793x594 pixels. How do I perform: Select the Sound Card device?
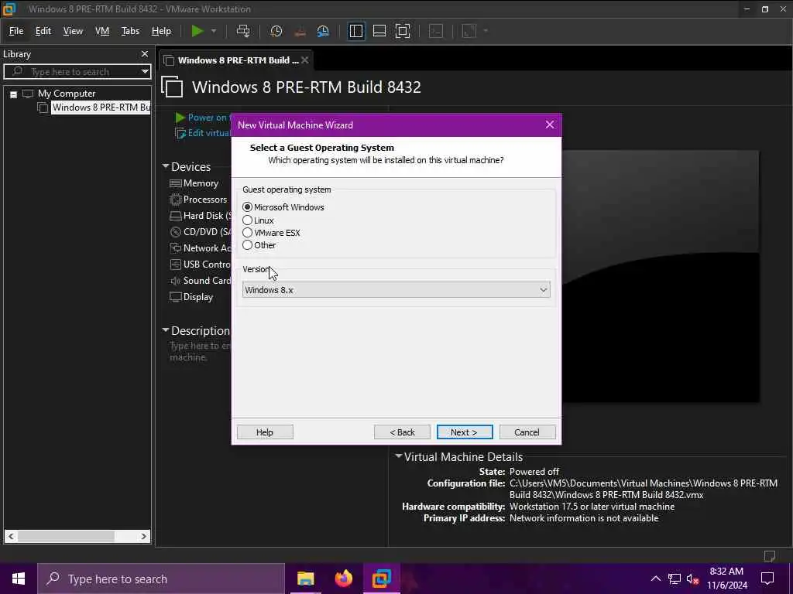[201, 280]
